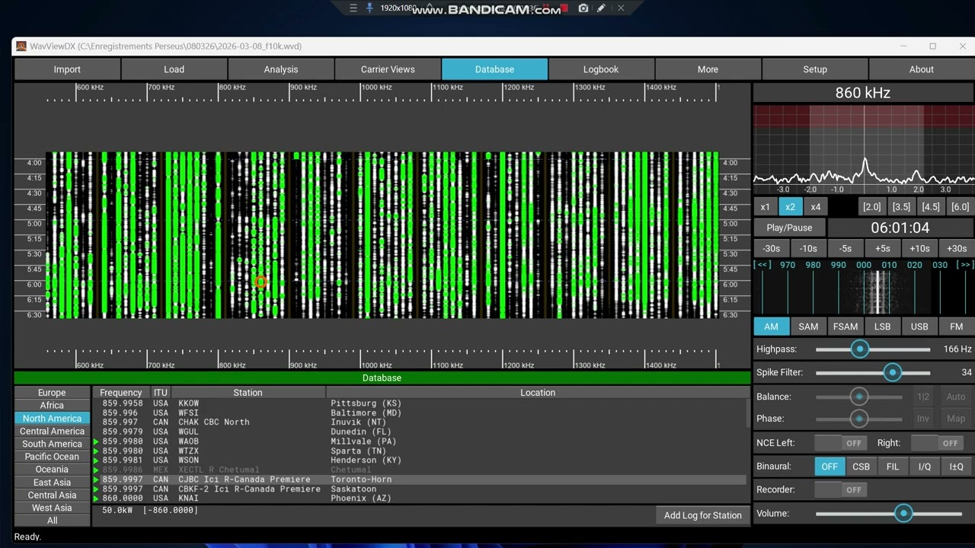Open the Bandicam hamburger menu icon
Image resolution: width=975 pixels, height=548 pixels.
pyautogui.click(x=353, y=8)
